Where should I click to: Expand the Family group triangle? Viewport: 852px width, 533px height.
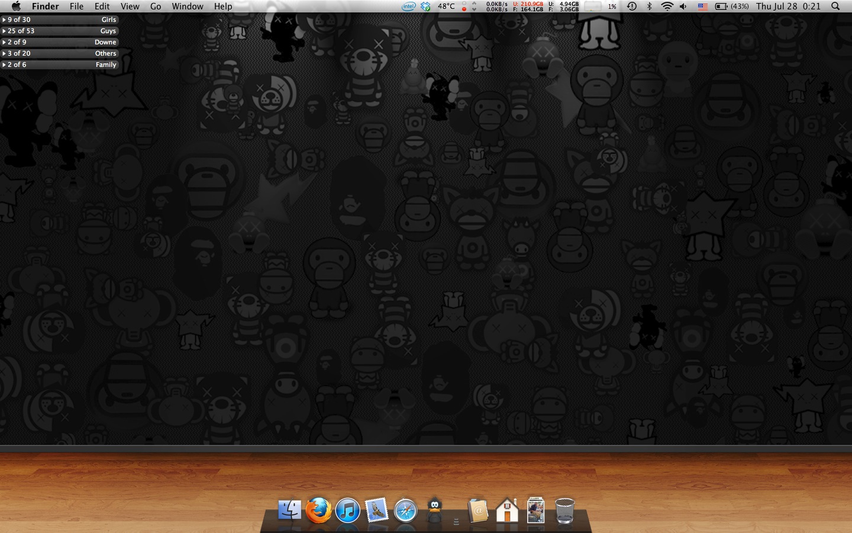(x=4, y=65)
